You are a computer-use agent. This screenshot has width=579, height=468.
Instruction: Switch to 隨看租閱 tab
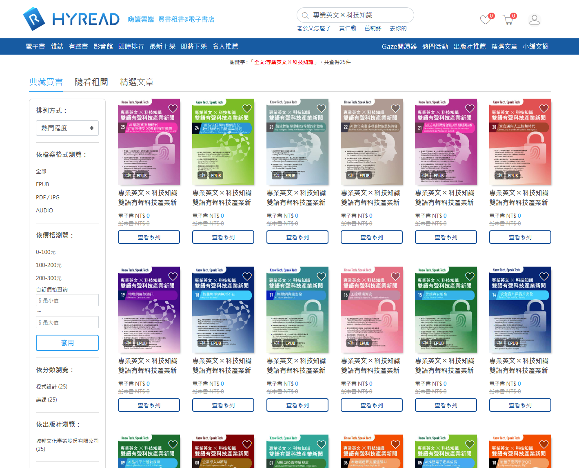click(x=91, y=82)
